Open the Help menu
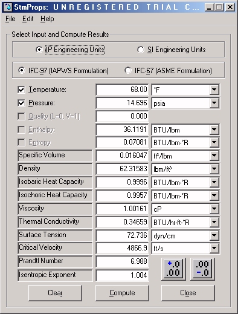 (47, 19)
